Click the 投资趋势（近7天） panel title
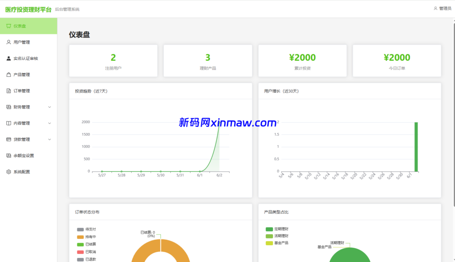The image size is (455, 262). pos(91,91)
